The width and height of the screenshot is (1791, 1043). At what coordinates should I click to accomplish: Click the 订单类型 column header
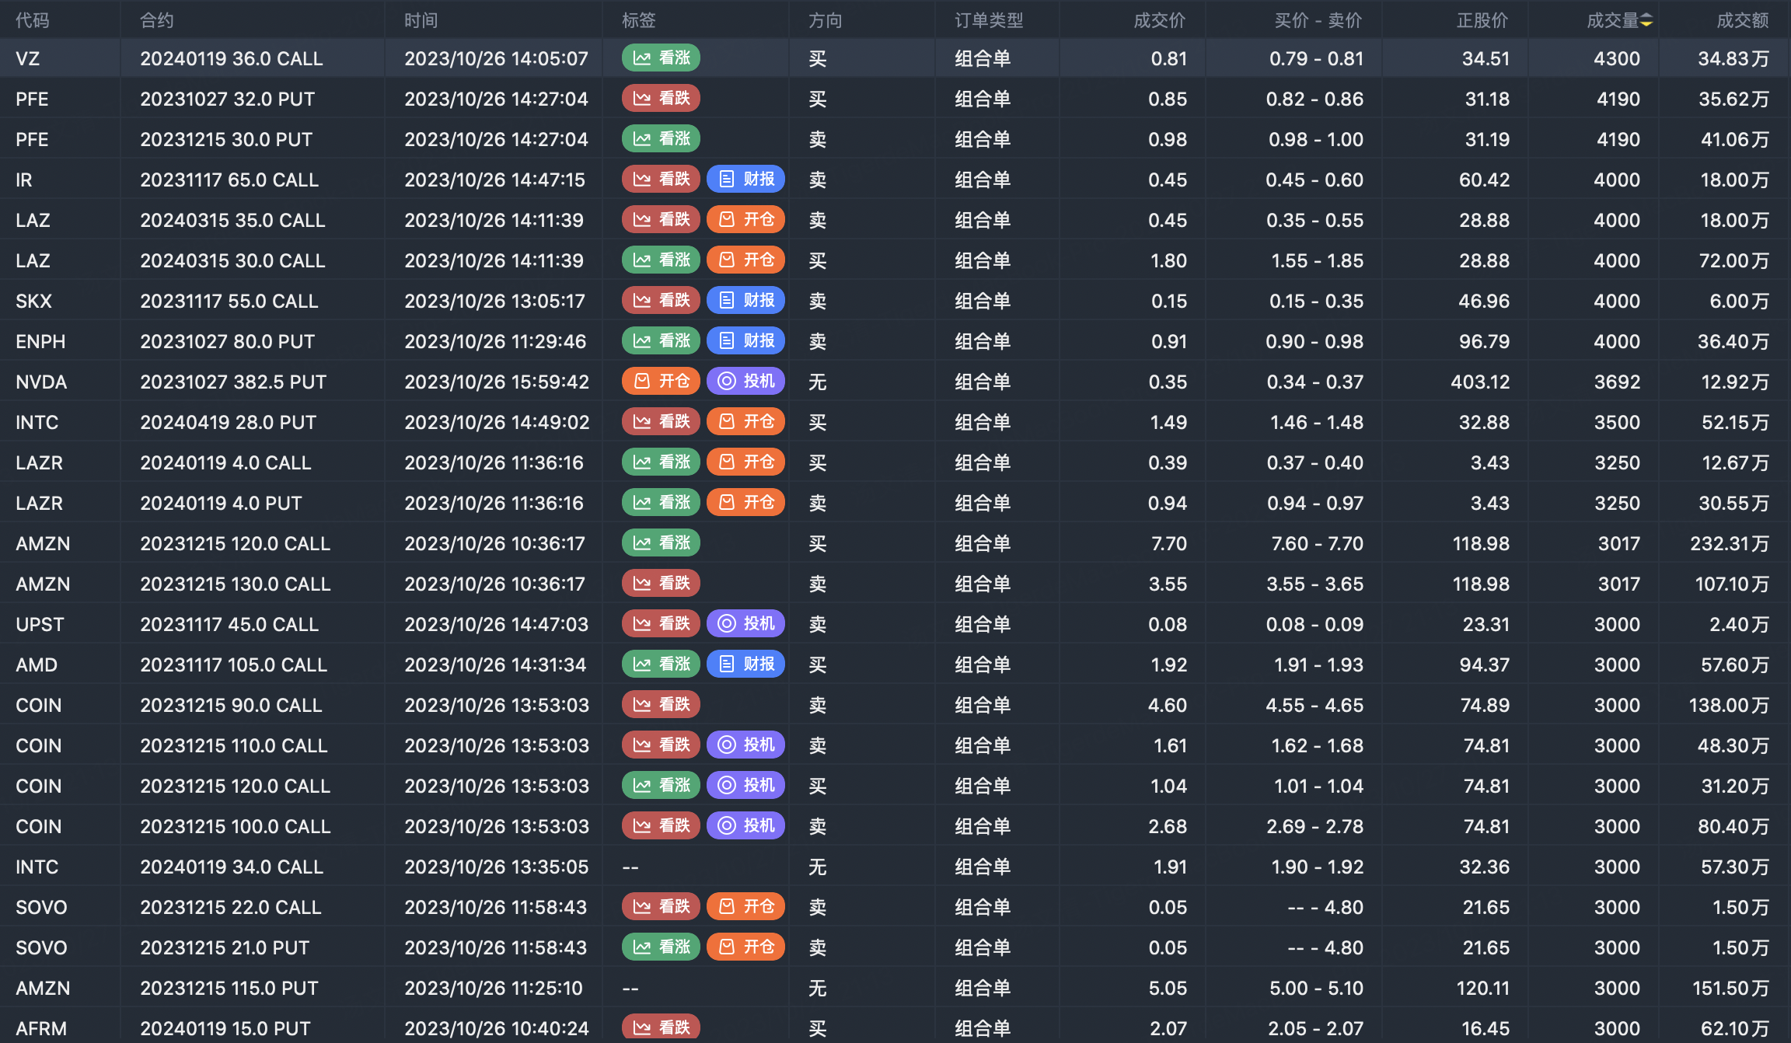click(989, 21)
